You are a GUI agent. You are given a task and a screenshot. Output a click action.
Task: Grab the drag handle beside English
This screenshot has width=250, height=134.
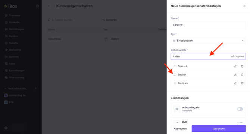click(x=174, y=75)
